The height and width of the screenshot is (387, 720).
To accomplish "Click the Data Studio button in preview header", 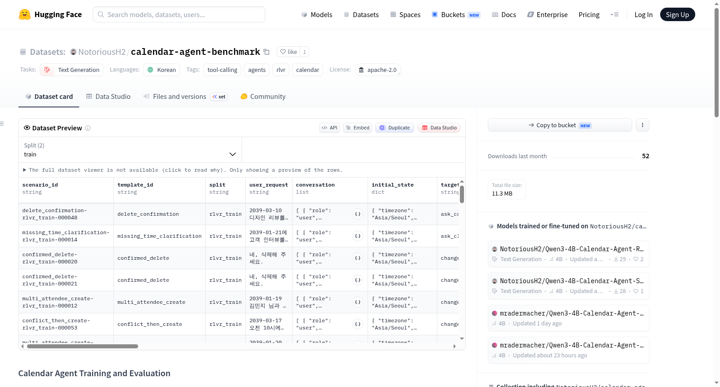I will [x=439, y=128].
